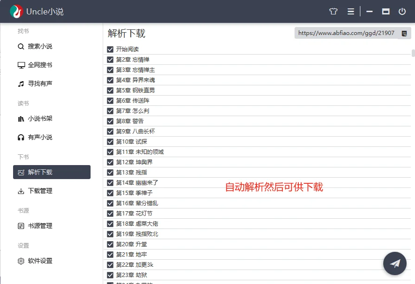The height and width of the screenshot is (284, 415).
Task: Uncheck chapter 第23章 劫狱
Action: 110,275
